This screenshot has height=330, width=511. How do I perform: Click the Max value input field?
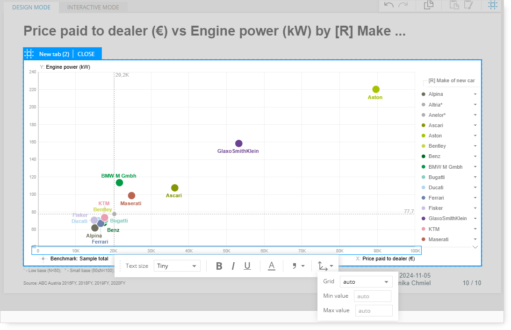click(x=374, y=311)
